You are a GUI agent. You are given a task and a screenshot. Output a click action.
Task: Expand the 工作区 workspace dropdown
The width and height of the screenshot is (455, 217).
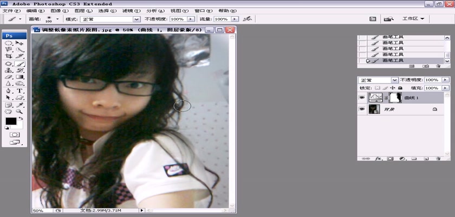tap(413, 18)
